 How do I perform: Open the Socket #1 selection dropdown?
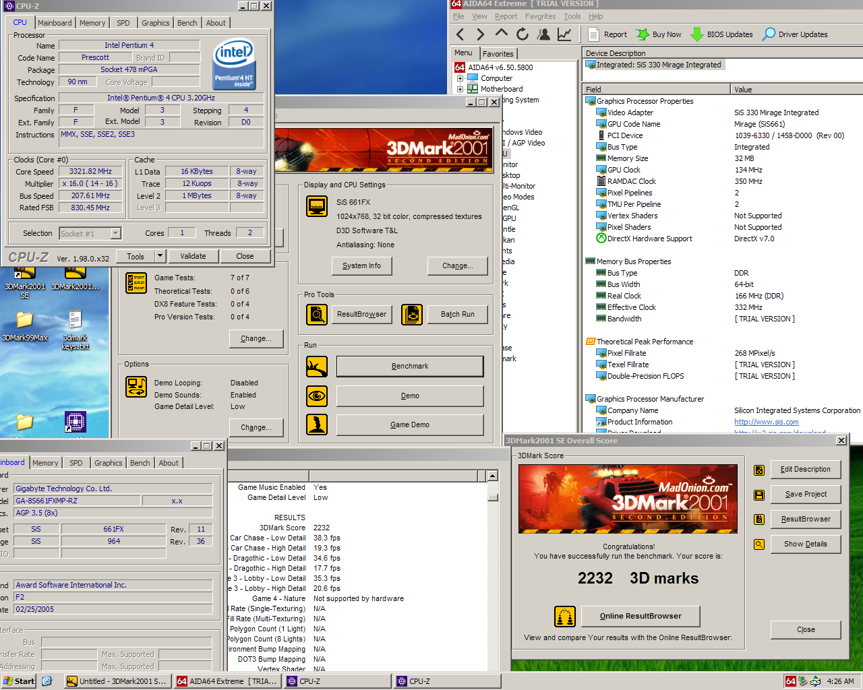(115, 234)
